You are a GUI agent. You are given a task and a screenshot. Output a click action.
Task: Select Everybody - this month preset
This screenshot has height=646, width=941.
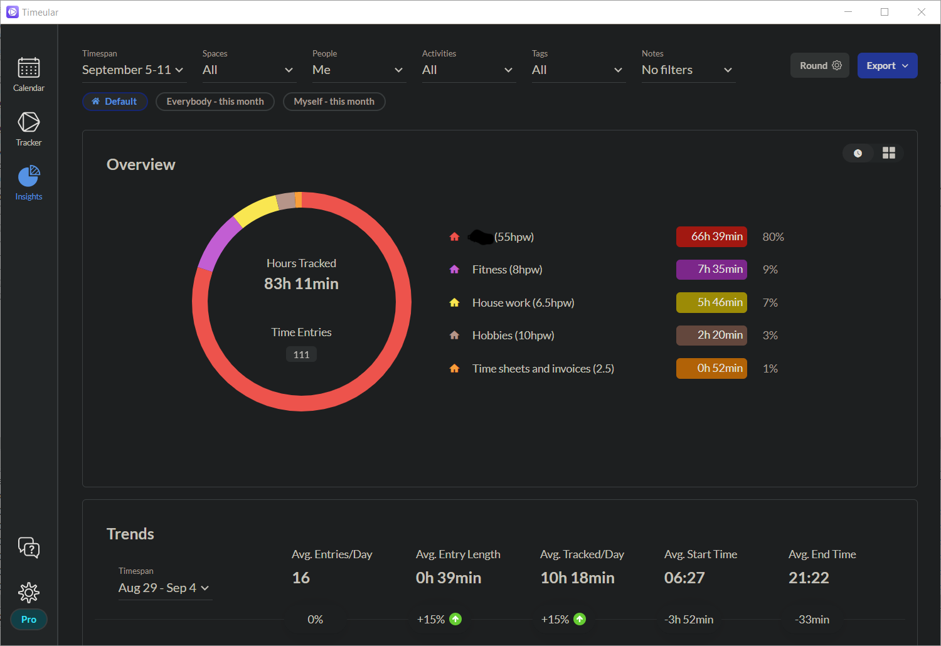(215, 102)
